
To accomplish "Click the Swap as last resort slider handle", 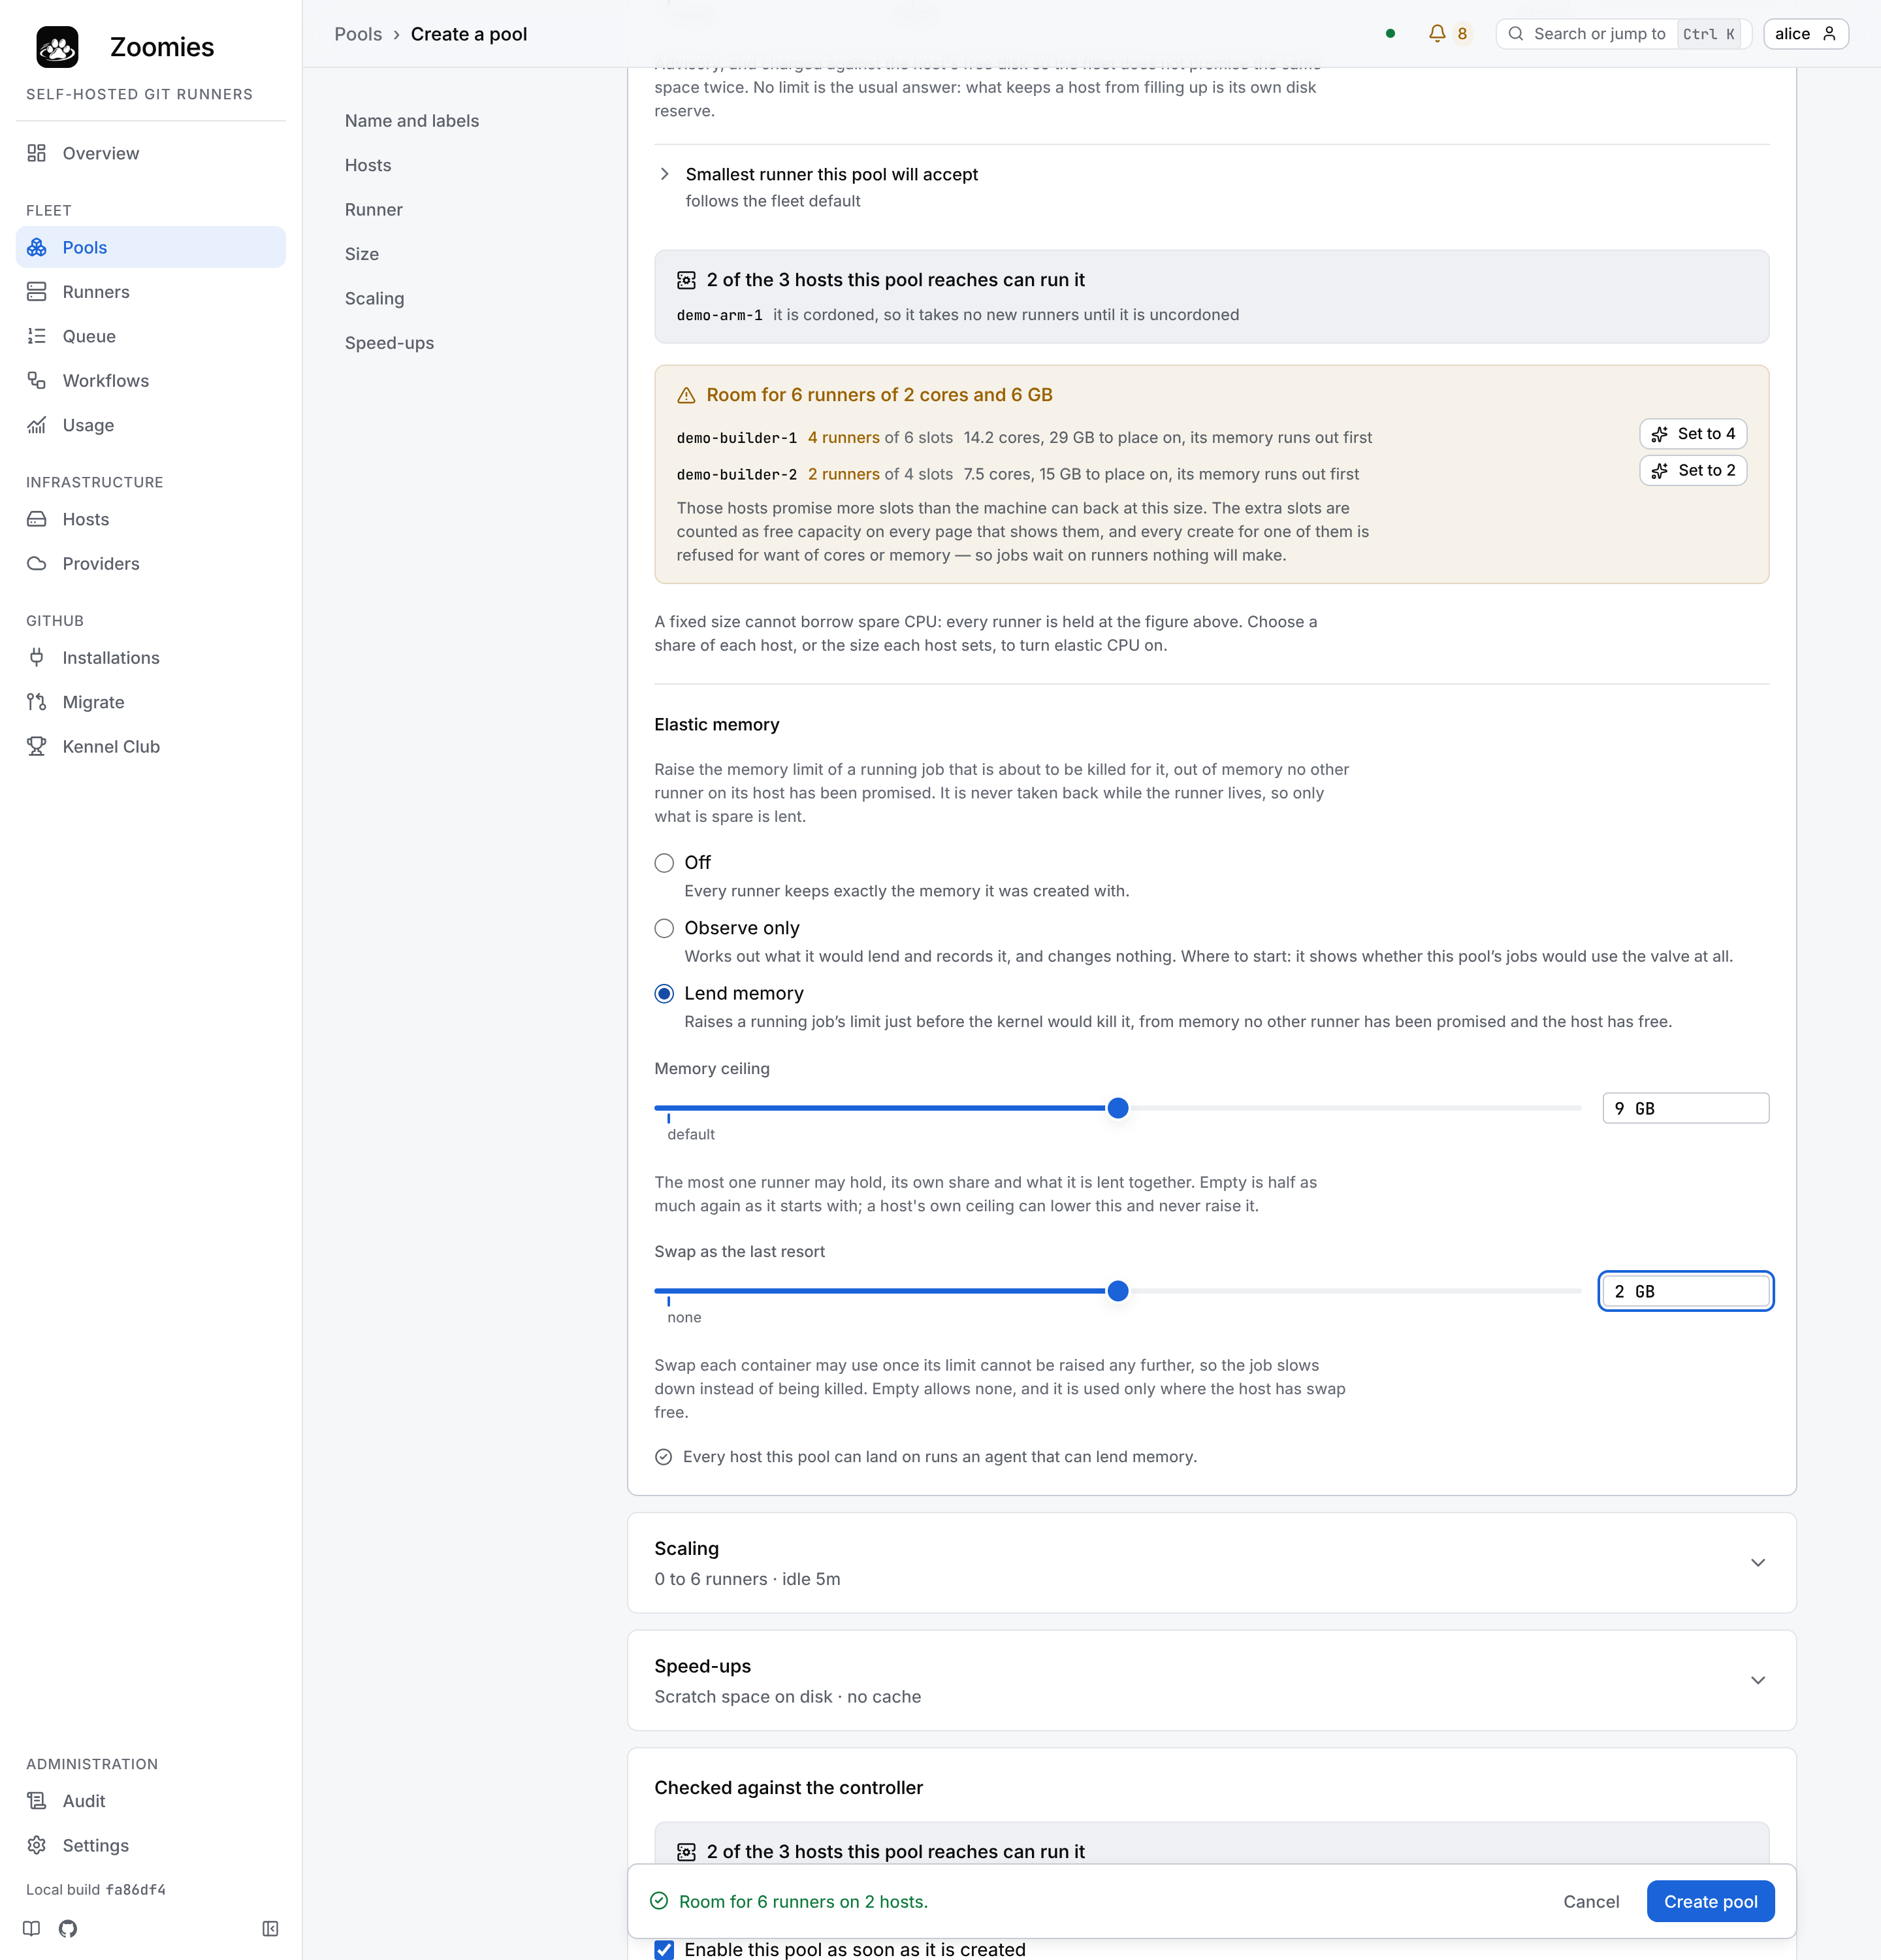I will point(1118,1291).
